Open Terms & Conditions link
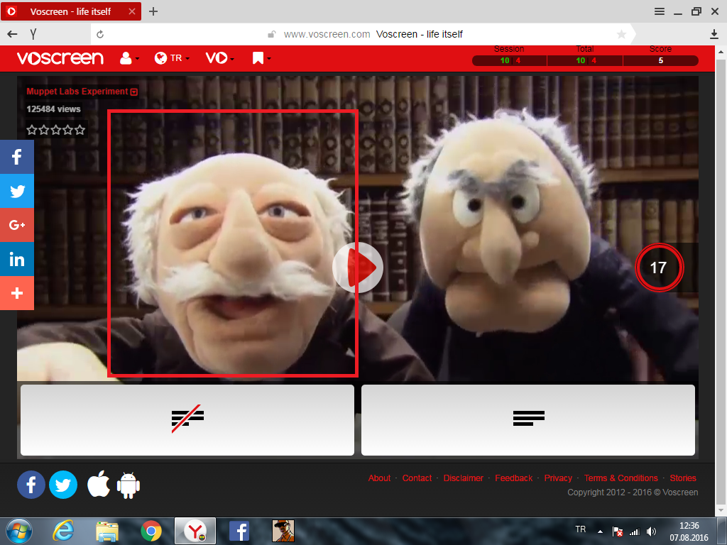Image resolution: width=727 pixels, height=545 pixels. pyautogui.click(x=621, y=478)
